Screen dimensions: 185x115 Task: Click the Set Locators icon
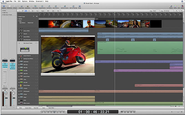35,6
